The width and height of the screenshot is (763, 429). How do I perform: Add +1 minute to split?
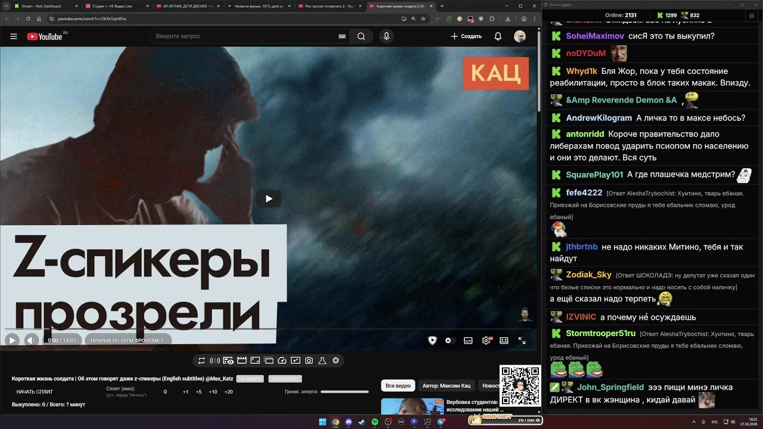point(185,391)
